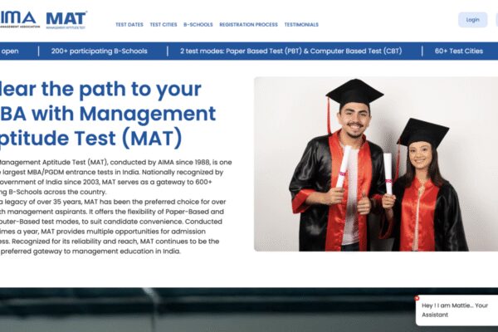The width and height of the screenshot is (498, 332).
Task: Click 'preferred gateway to management education' line
Action: click(90, 251)
